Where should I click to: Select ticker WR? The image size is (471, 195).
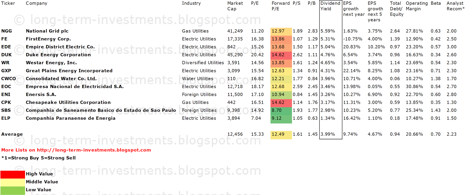point(5,63)
